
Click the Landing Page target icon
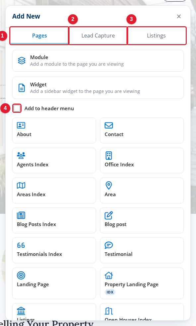[21, 275]
